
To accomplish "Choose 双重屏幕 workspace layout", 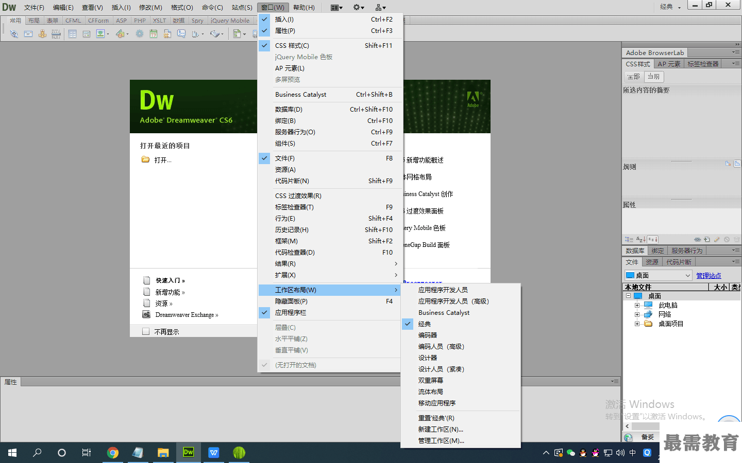I will (x=461, y=381).
